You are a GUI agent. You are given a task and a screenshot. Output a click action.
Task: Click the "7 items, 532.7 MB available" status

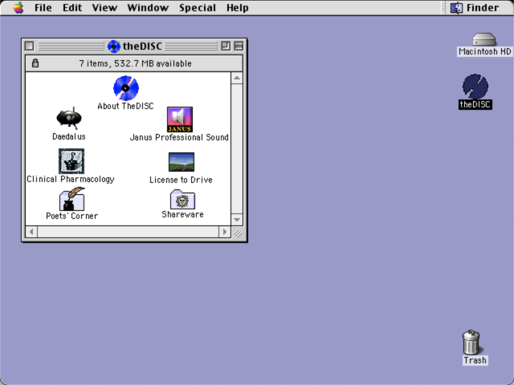click(135, 63)
